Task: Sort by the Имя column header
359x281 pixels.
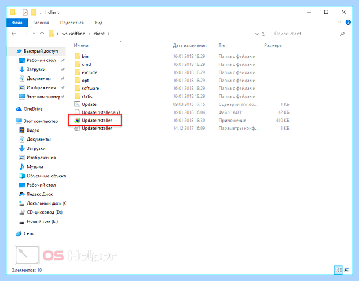Action: click(x=81, y=45)
